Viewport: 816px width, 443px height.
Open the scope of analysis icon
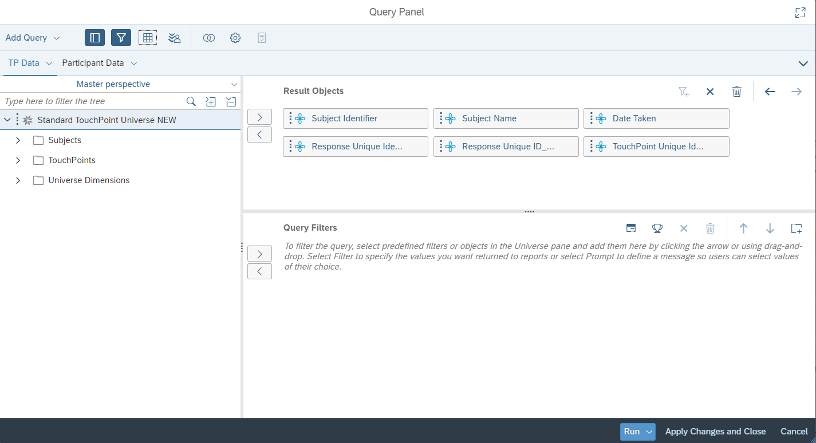(x=174, y=38)
